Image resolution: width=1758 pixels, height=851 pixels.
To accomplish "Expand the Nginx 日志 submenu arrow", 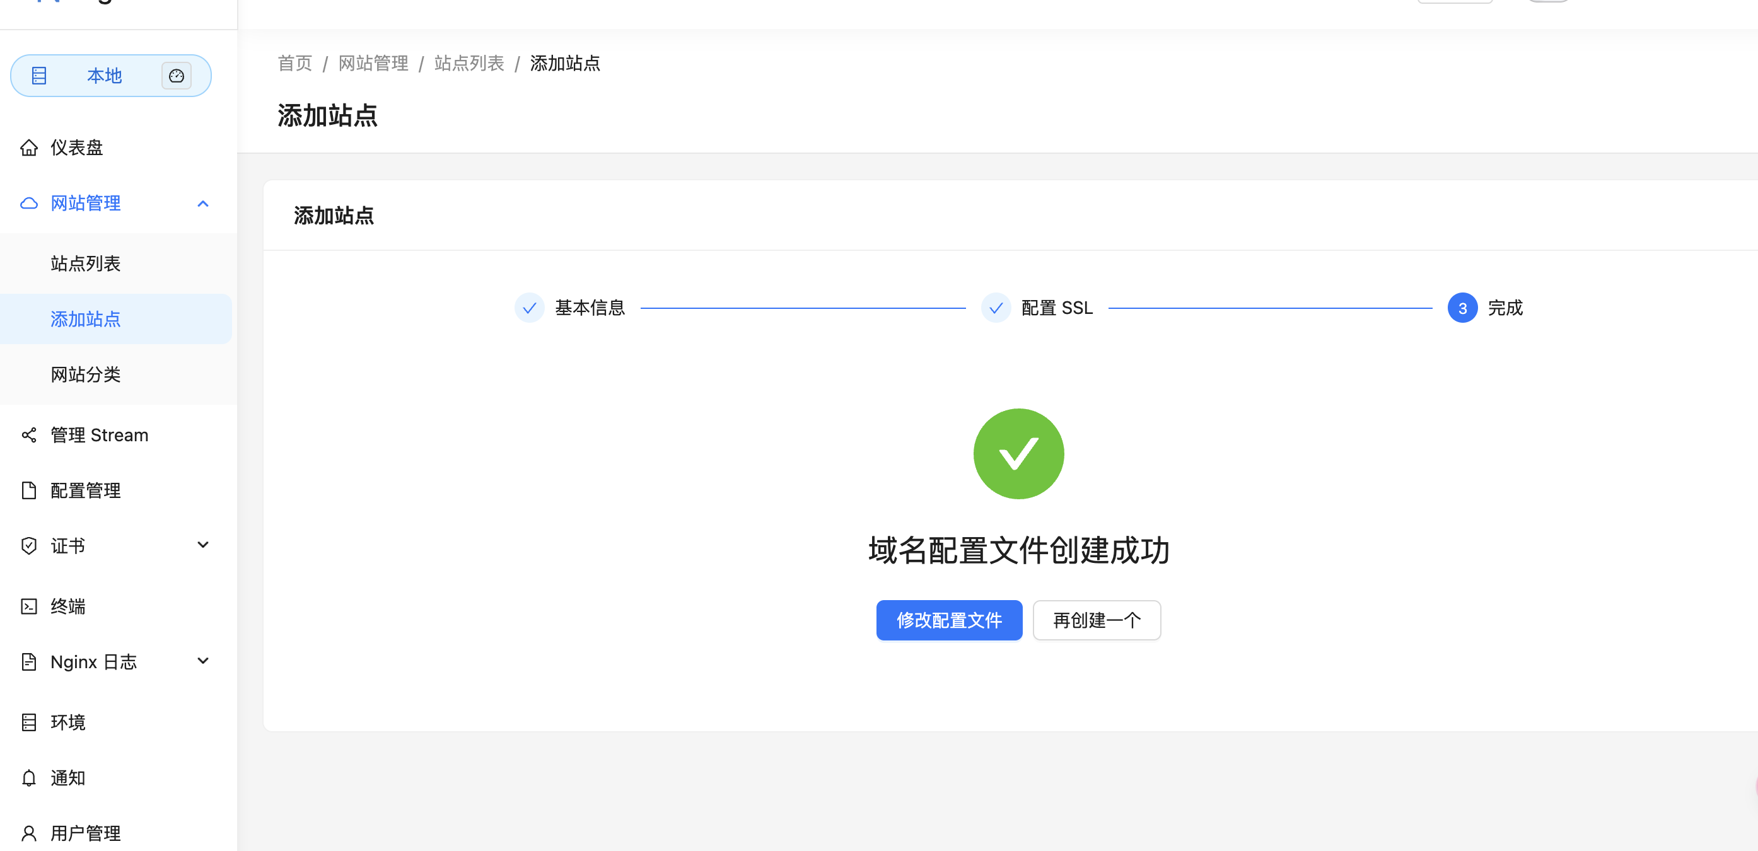I will point(202,661).
